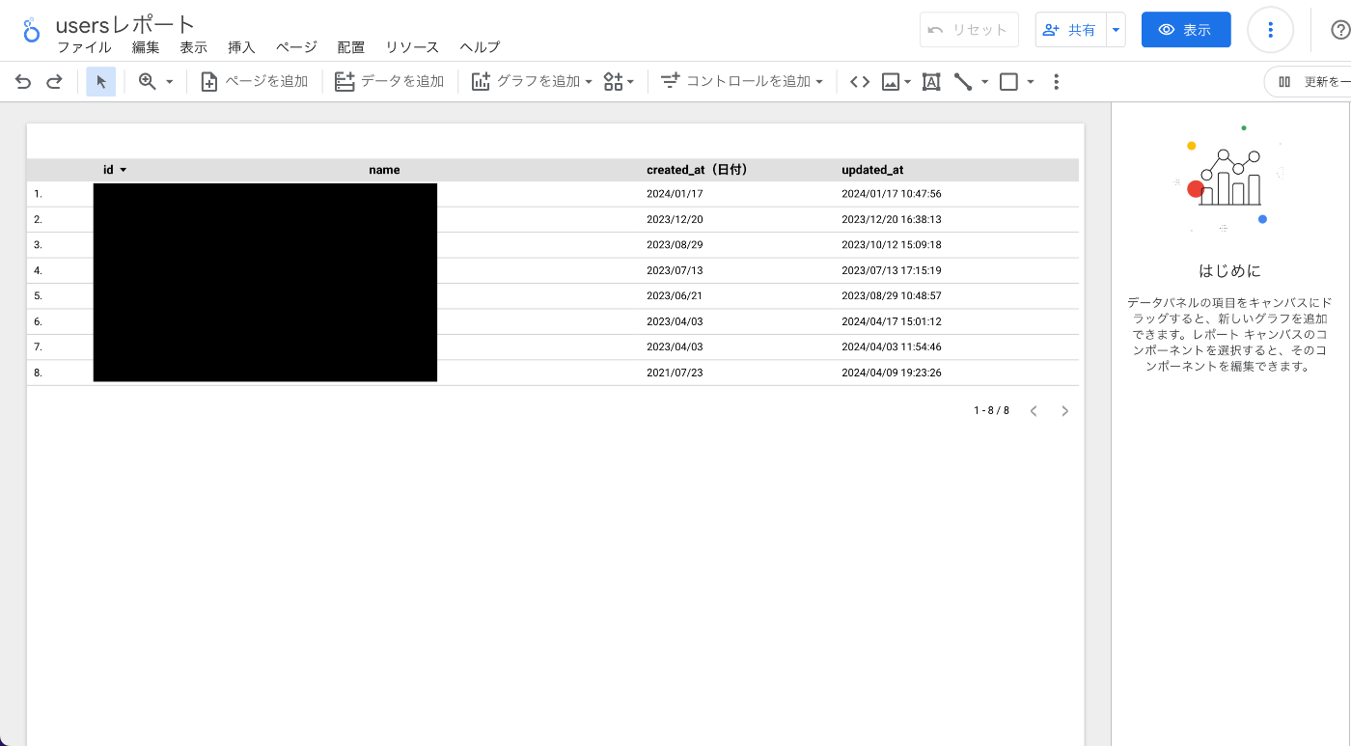Open the circular three-dot more options button
Viewport: 1351px width, 746px height.
pos(1271,30)
